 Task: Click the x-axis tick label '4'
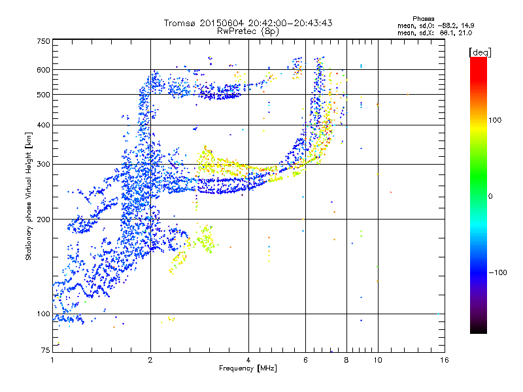click(x=248, y=360)
